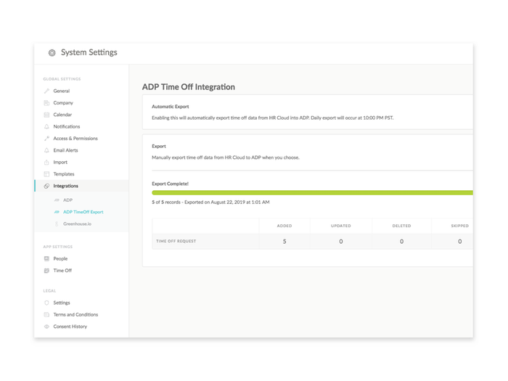The width and height of the screenshot is (508, 381).
Task: Click the Import upload icon
Action: tap(46, 163)
